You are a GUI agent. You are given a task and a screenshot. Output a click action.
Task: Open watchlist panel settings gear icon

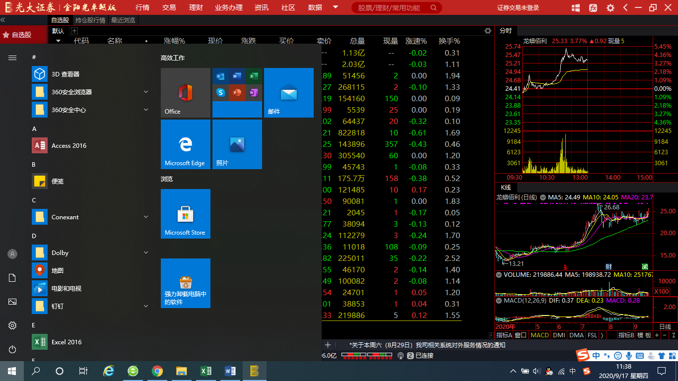point(488,31)
